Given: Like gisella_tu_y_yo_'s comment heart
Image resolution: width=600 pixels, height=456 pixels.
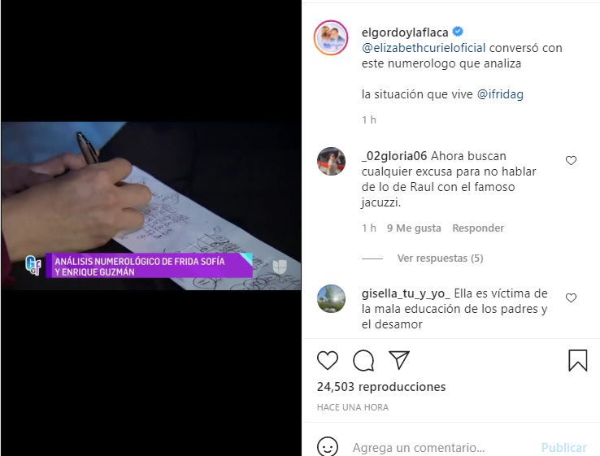Looking at the screenshot, I should 571,297.
